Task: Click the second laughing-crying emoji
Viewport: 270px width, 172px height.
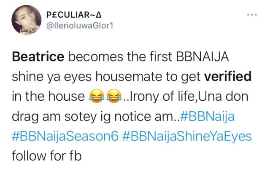Action: tap(114, 96)
